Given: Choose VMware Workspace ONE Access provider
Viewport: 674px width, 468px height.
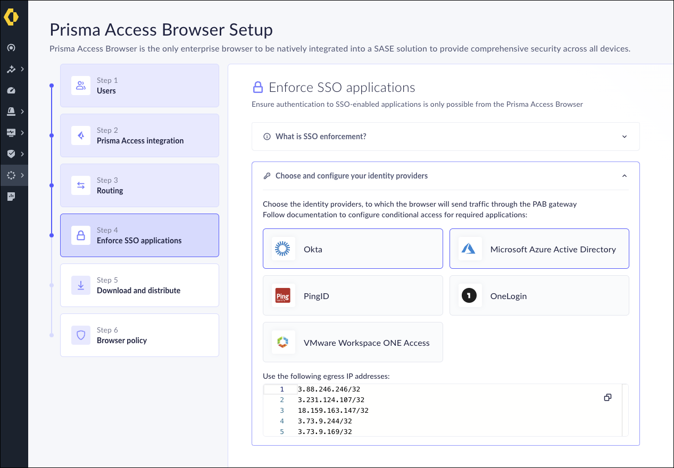Looking at the screenshot, I should click(x=353, y=342).
